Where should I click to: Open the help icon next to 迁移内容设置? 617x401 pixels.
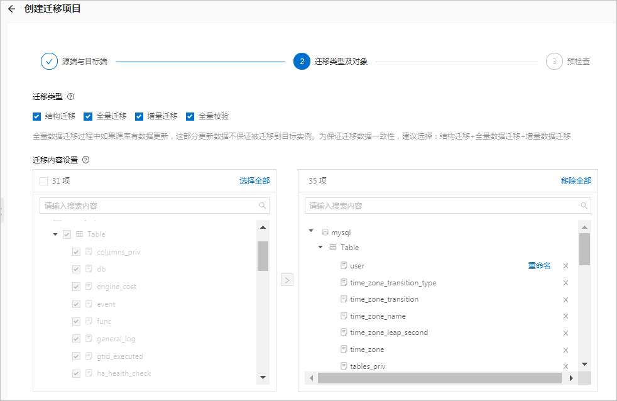[85, 160]
